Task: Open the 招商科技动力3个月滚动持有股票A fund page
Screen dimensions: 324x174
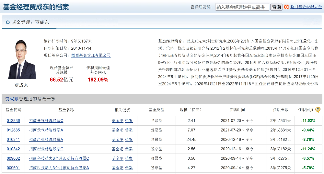Action: [x=59, y=168]
